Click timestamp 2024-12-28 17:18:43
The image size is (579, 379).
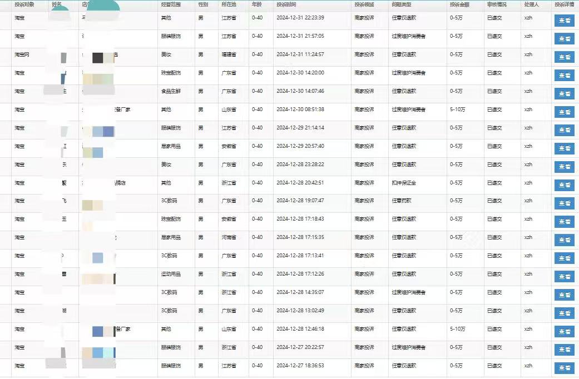point(300,219)
